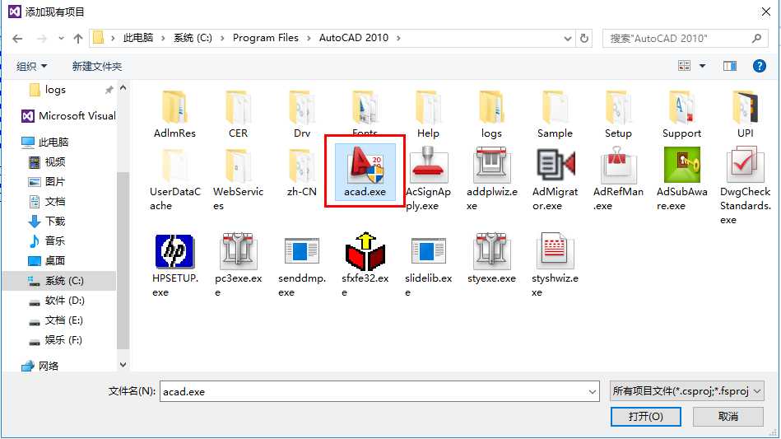Select the styexe.exe plotter icon
The image size is (781, 439).
pos(491,251)
